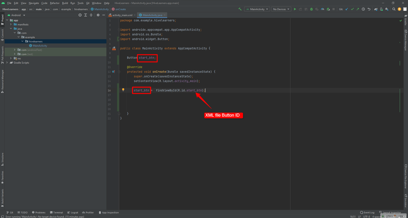Click the user account avatar icon
The image size is (408, 218).
point(405,9)
